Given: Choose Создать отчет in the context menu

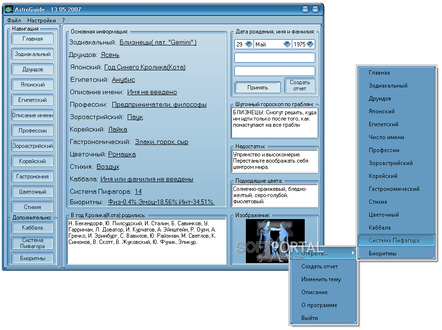Looking at the screenshot, I should coord(323,266).
